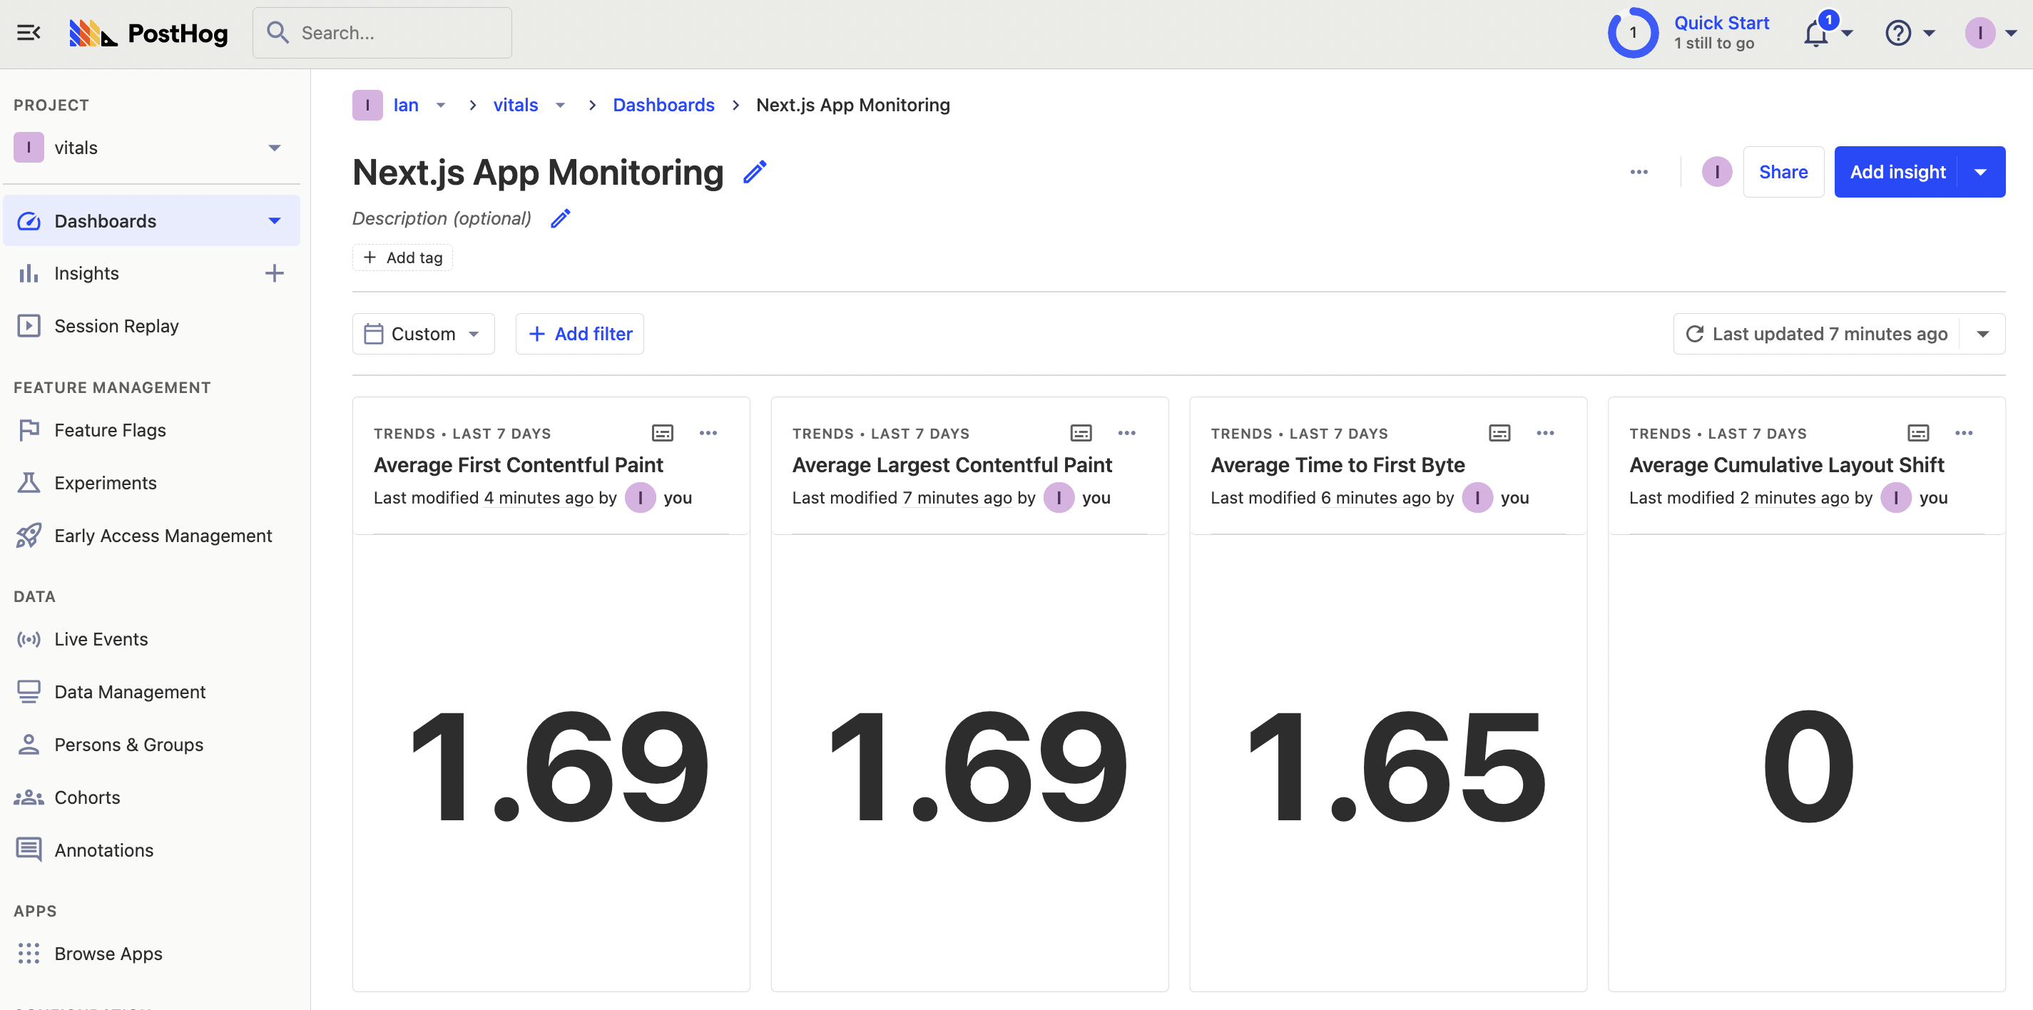Expand the Custom date range dropdown

[x=423, y=334]
